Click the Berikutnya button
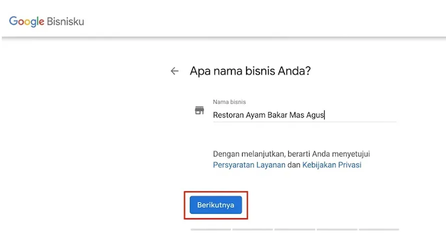The image size is (446, 247). 216,205
